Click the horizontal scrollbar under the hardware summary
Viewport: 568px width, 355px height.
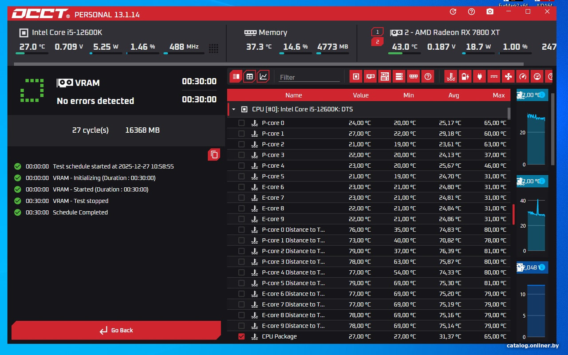[x=269, y=64]
